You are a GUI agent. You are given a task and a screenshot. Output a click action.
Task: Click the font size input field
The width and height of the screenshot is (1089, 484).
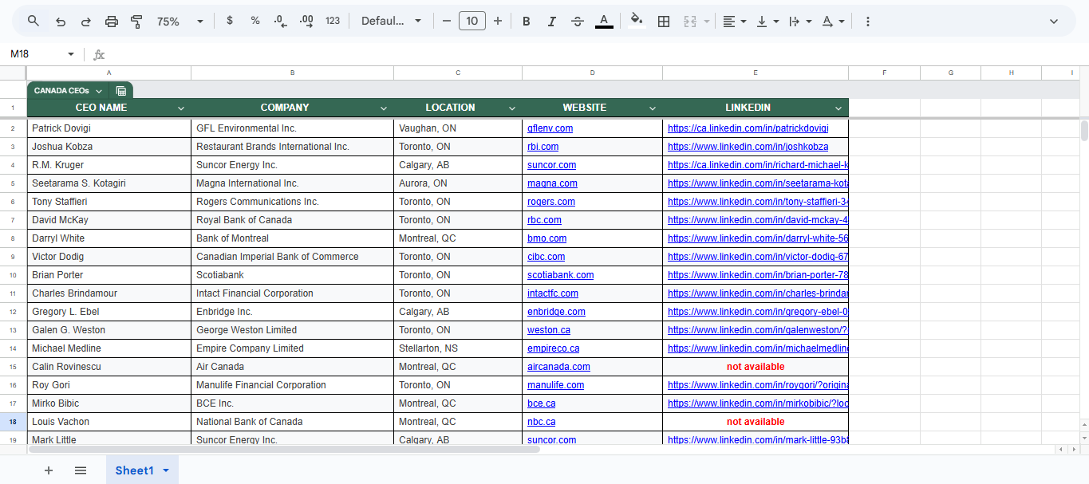(472, 22)
